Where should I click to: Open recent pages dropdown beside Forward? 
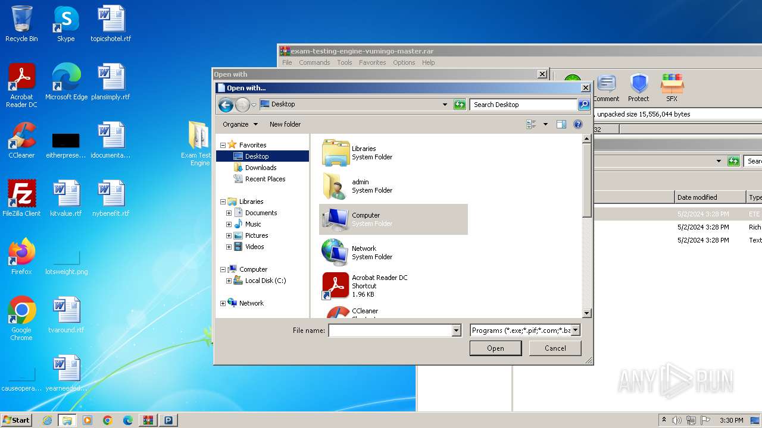pyautogui.click(x=254, y=105)
